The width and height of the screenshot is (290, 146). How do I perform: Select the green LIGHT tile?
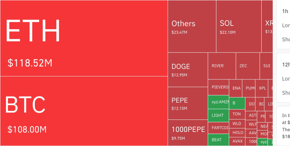[218, 115]
